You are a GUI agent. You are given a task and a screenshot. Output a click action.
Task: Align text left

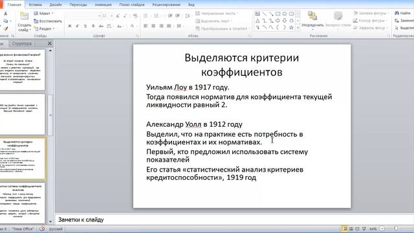[146, 26]
